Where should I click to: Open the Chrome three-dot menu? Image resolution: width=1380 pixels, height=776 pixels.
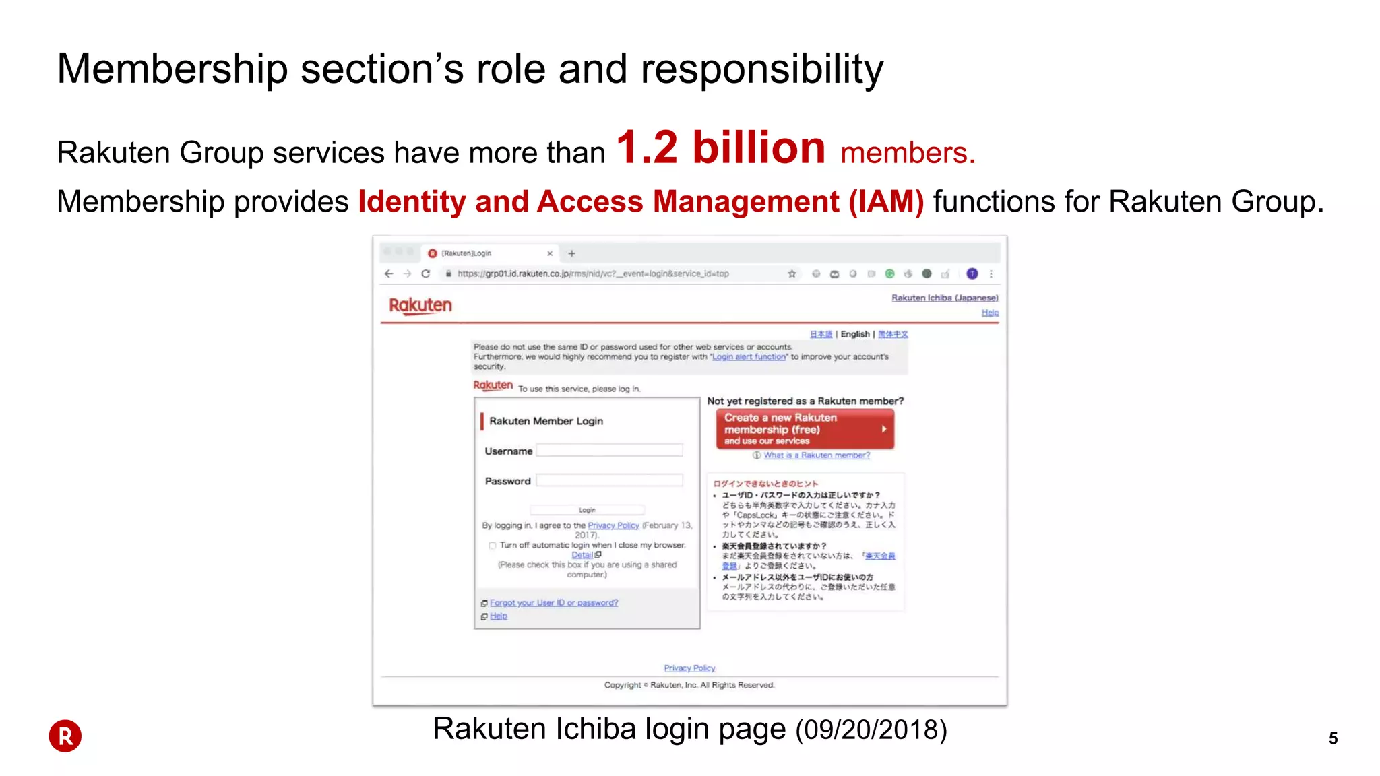coord(991,273)
